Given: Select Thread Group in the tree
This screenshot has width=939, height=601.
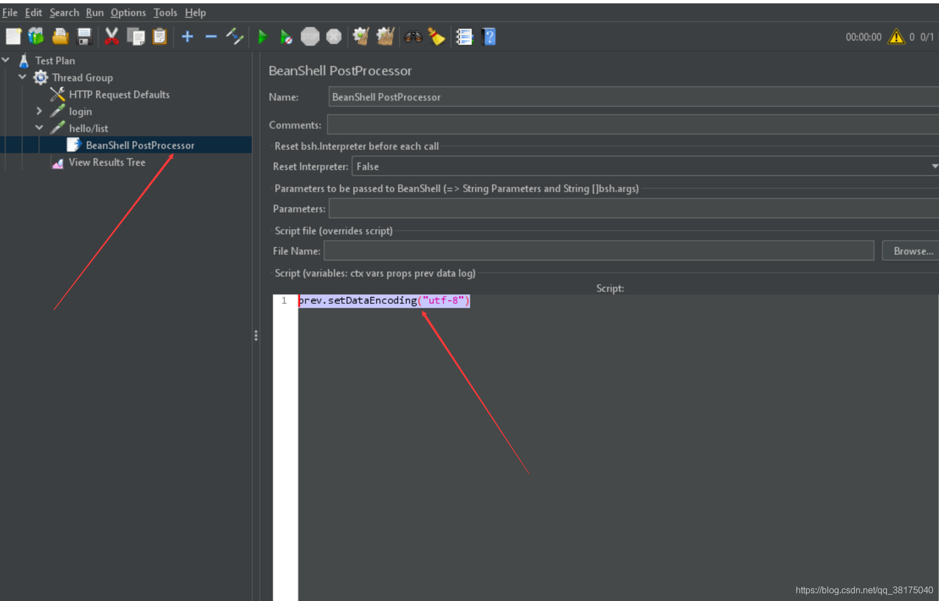Looking at the screenshot, I should coord(82,77).
